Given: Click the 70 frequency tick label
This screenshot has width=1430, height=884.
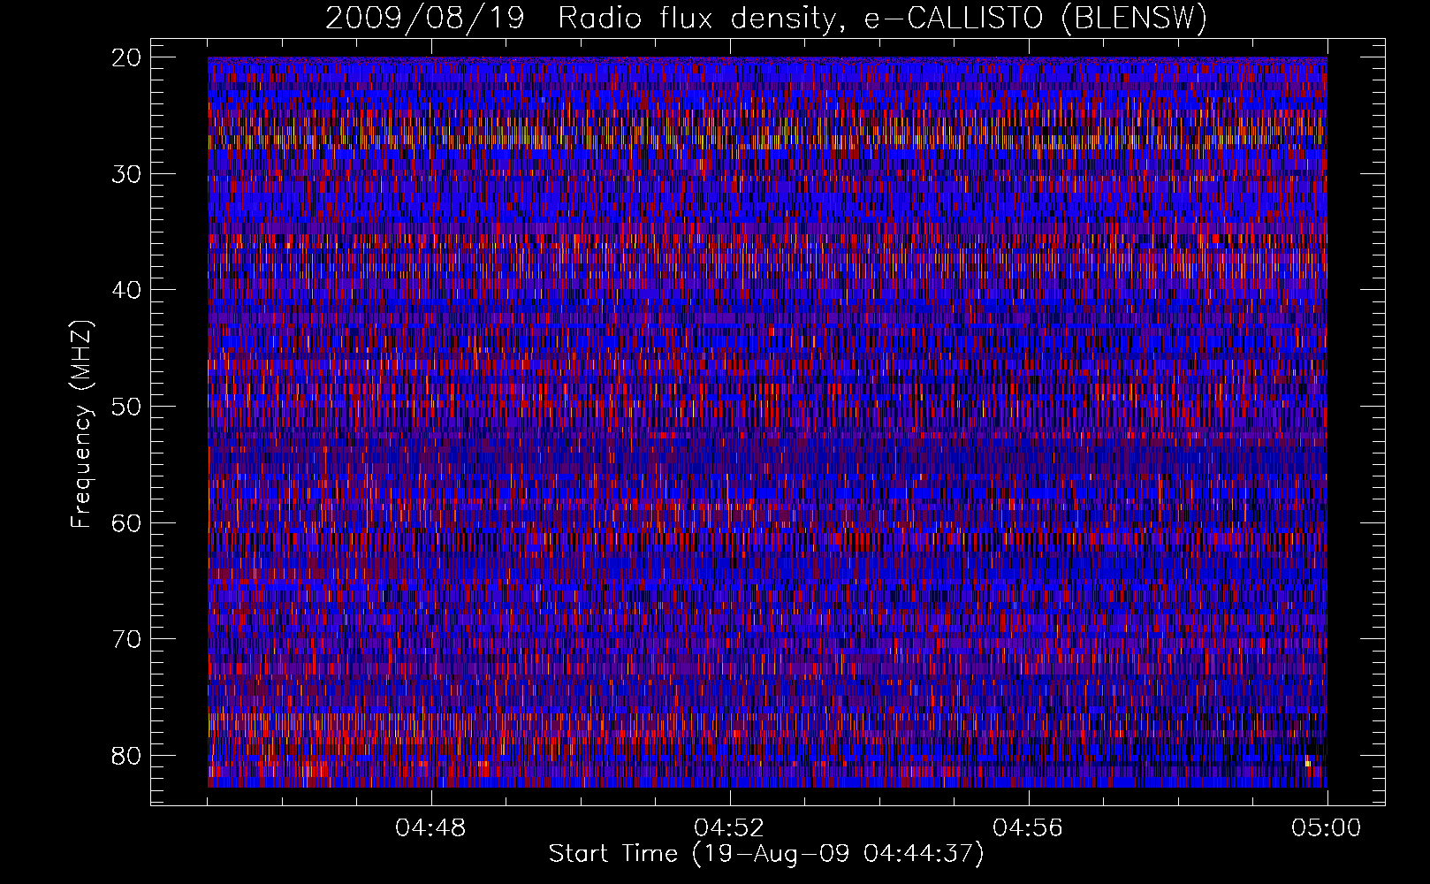Looking at the screenshot, I should click(127, 639).
